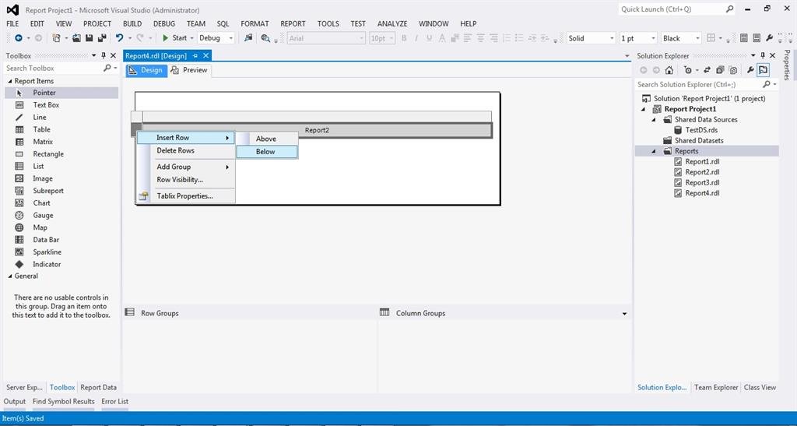
Task: Click the wrench icon in main toolbar
Action: pyautogui.click(x=770, y=38)
